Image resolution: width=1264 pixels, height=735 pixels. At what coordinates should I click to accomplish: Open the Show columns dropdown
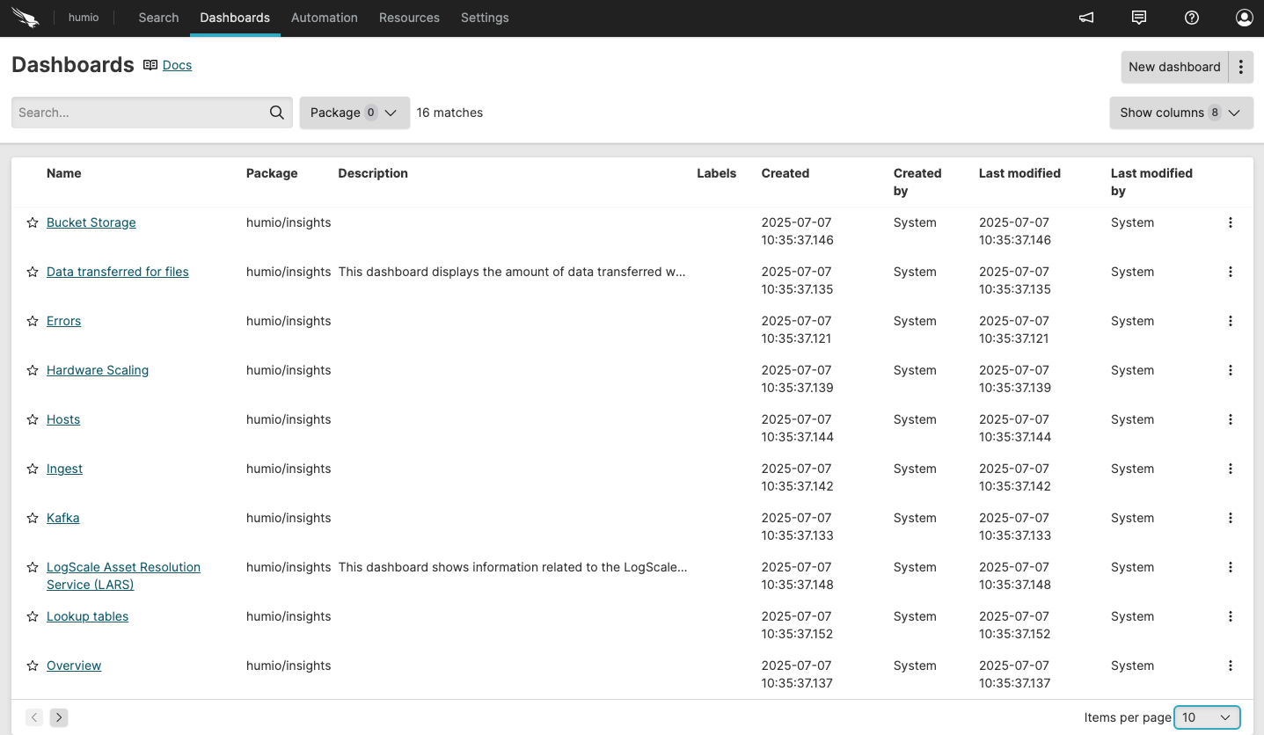tap(1180, 113)
